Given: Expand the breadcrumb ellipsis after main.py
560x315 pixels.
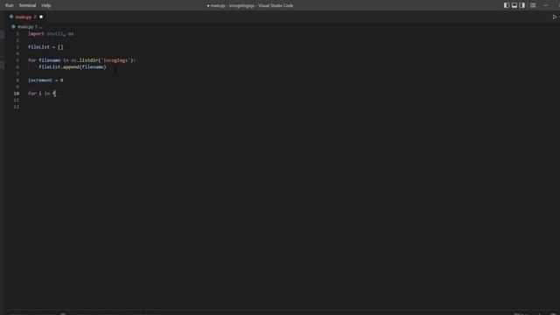Looking at the screenshot, I should (x=40, y=27).
